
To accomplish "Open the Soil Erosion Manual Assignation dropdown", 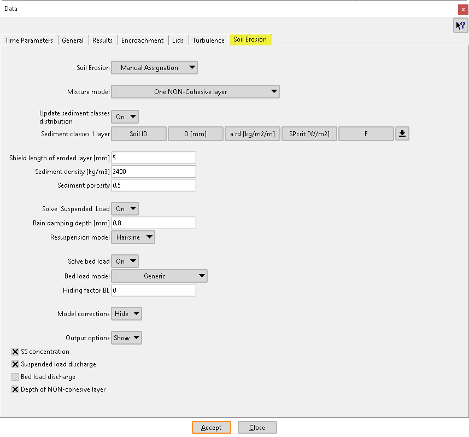I will [154, 68].
